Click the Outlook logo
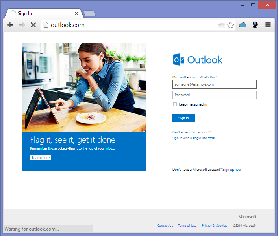Viewport: 278px width, 236px height. [197, 60]
